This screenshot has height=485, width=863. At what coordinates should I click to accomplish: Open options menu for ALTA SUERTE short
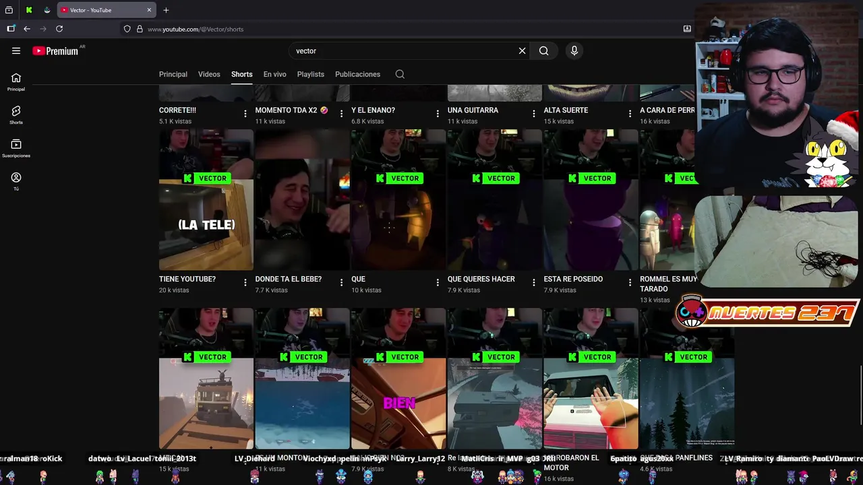(630, 114)
